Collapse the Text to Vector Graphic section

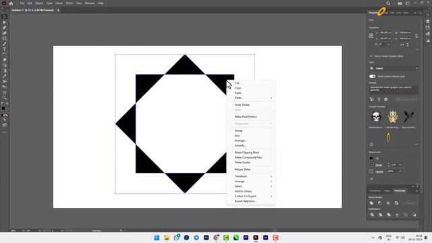click(x=371, y=56)
